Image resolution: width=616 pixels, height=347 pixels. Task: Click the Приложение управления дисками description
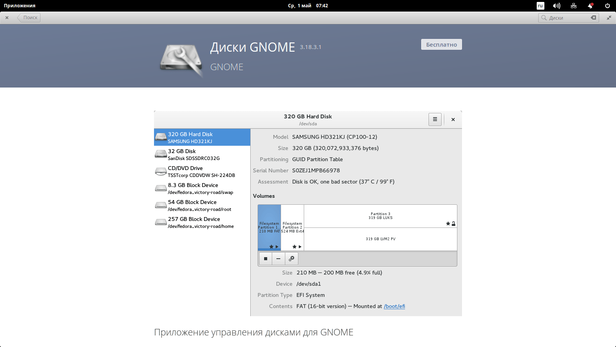[x=253, y=332]
